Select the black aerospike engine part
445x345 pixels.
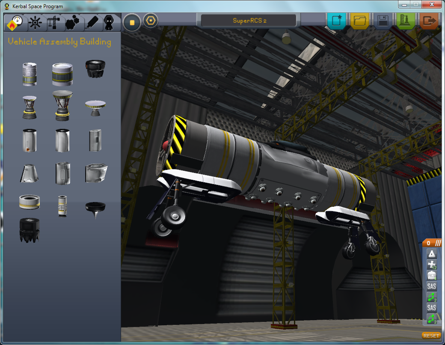pos(95,210)
